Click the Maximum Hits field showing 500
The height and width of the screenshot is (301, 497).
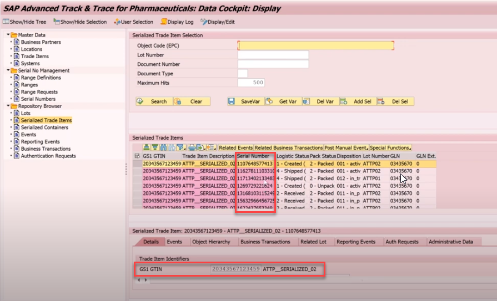point(251,83)
